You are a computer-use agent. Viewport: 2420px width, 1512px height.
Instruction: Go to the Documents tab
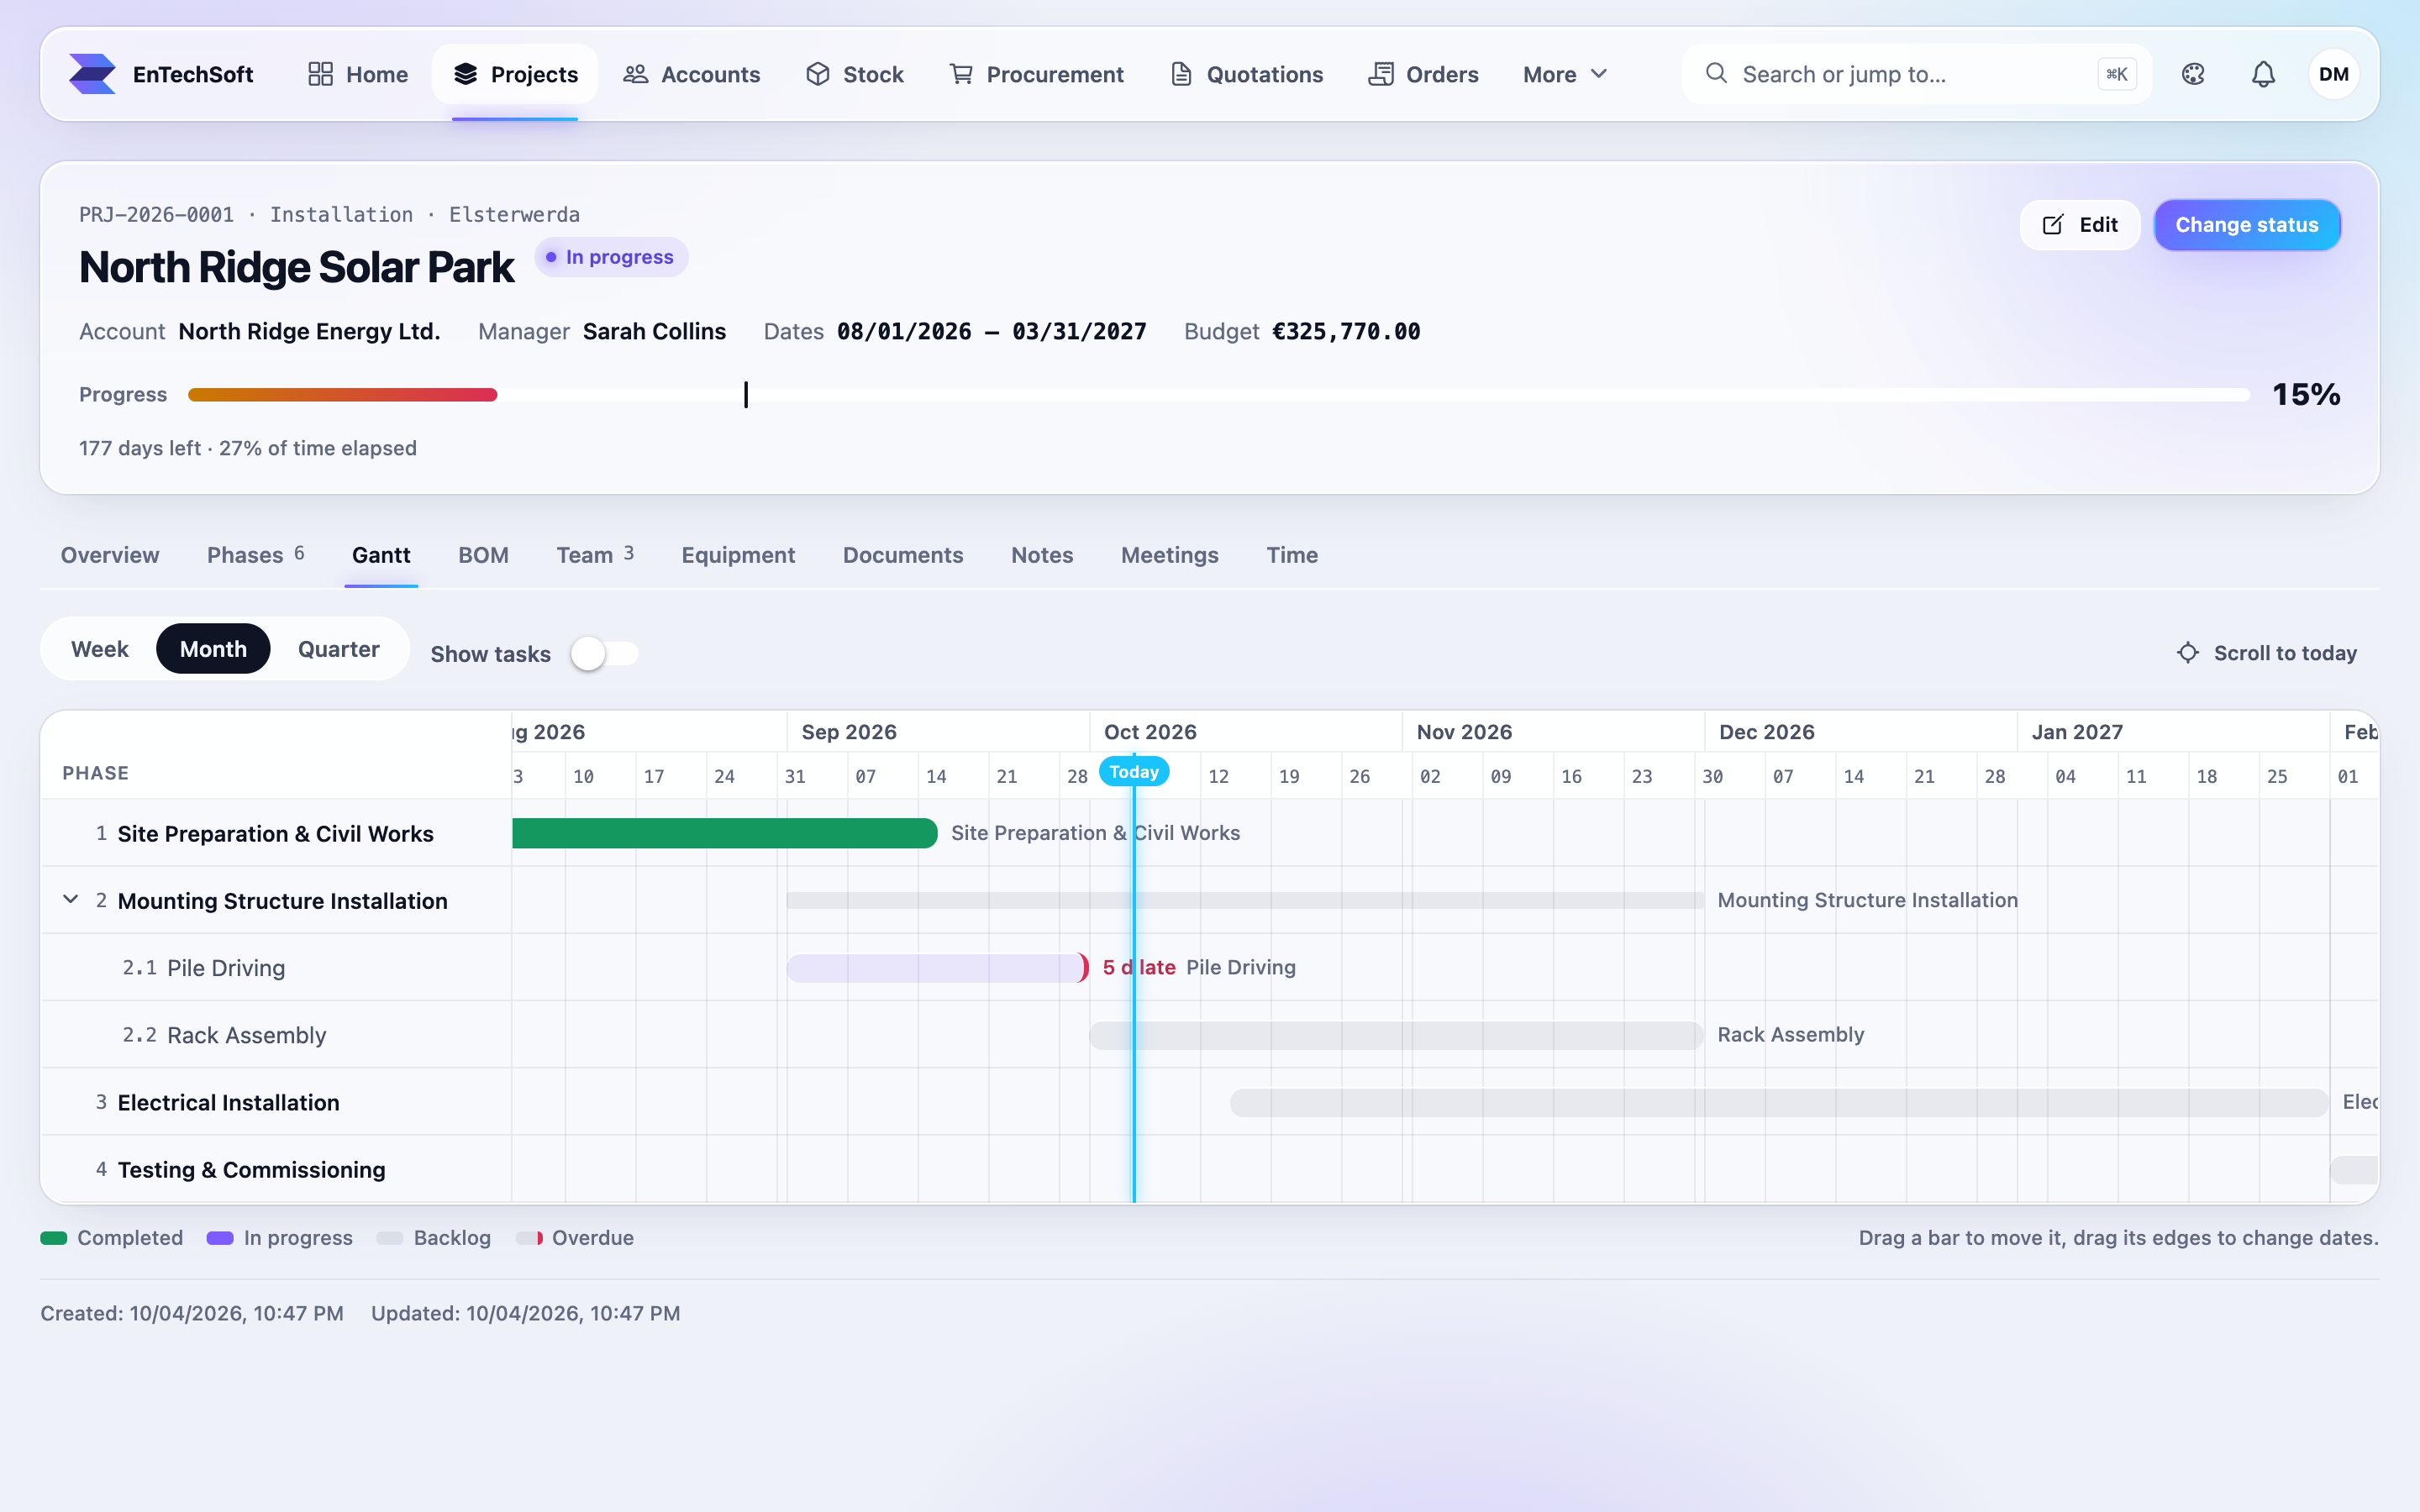tap(903, 555)
